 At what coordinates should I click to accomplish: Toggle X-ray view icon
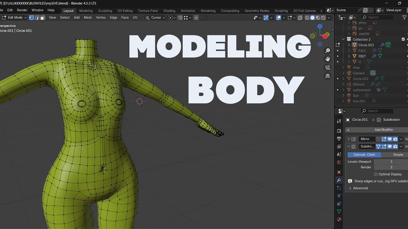pyautogui.click(x=300, y=17)
